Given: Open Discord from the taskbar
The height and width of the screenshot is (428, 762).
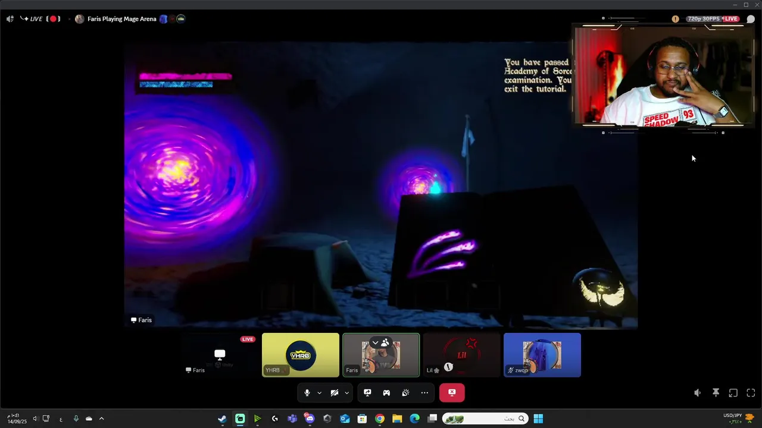Looking at the screenshot, I should pyautogui.click(x=310, y=418).
